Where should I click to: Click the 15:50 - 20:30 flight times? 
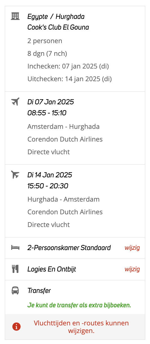click(48, 186)
